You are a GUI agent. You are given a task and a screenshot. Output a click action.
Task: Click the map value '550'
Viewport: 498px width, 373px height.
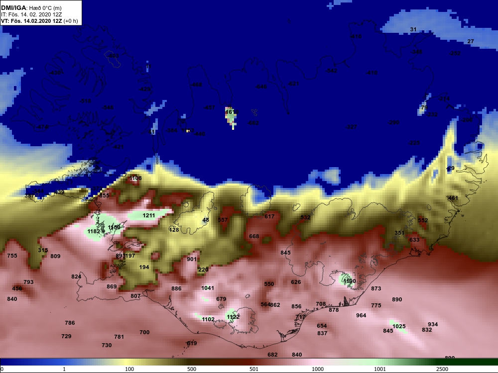269,284
